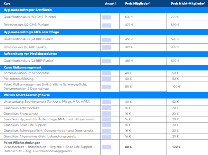Click Anzahl field for Grundkurs Brandschutz
Viewport: 208px width, 155px height.
(106, 114)
